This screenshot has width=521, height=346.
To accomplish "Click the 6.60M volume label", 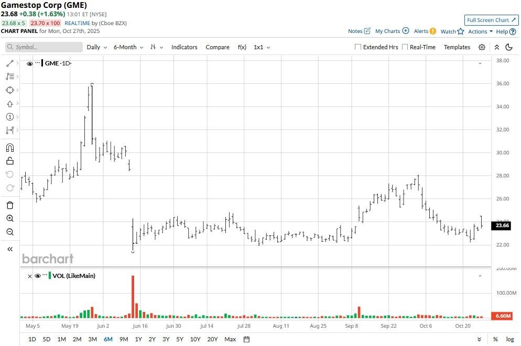I will point(502,316).
